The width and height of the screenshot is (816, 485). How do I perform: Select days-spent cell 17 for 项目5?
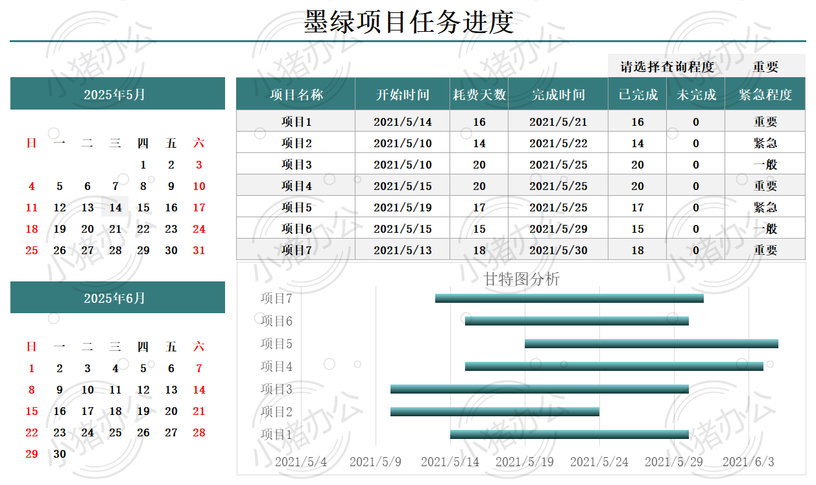(479, 207)
